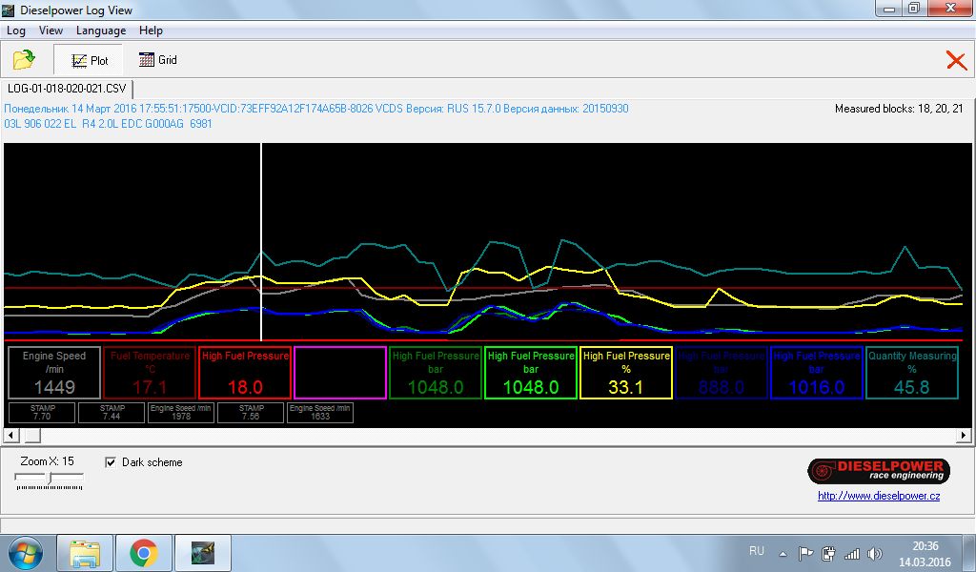976x572 pixels.
Task: Switch to Plot view
Action: [x=89, y=60]
